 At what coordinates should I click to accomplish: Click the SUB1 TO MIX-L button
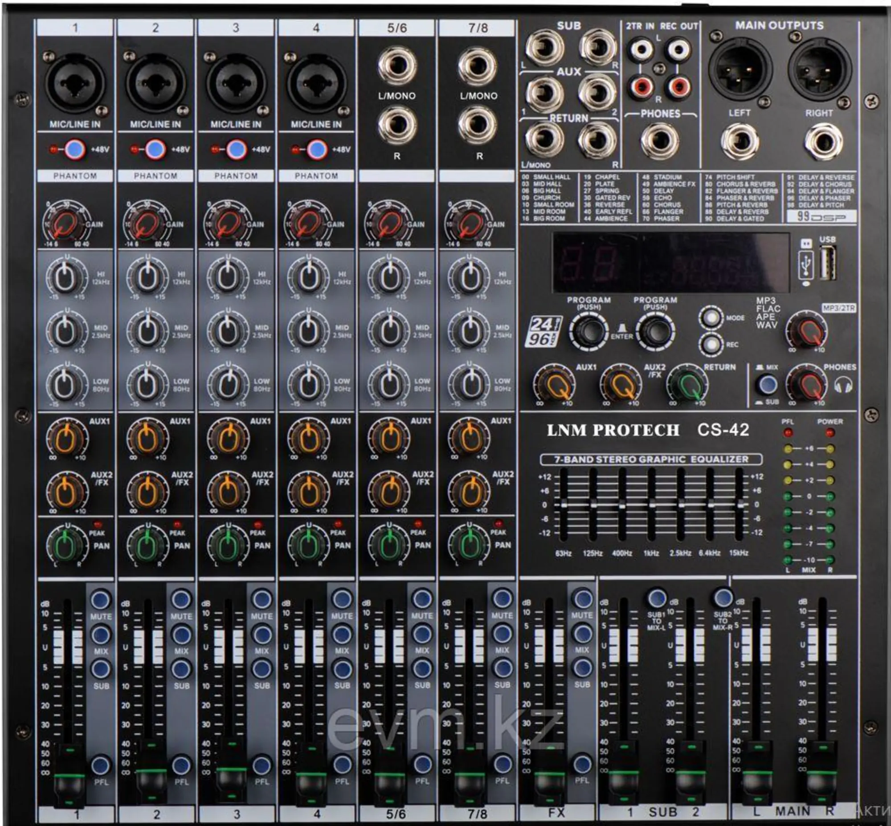(656, 598)
